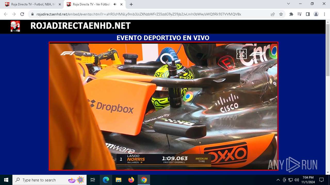
Task: Click the Roja Directa site logo
Action: (x=15, y=26)
